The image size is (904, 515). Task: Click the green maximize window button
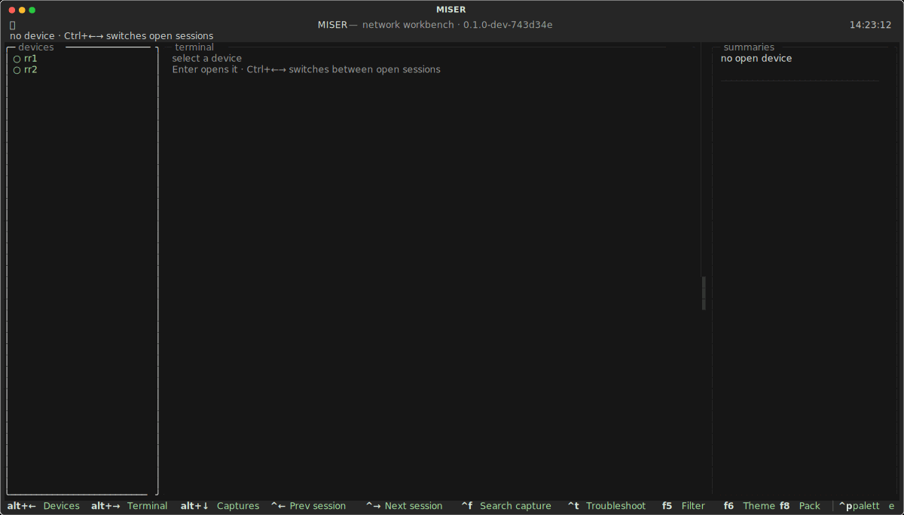pyautogui.click(x=32, y=10)
